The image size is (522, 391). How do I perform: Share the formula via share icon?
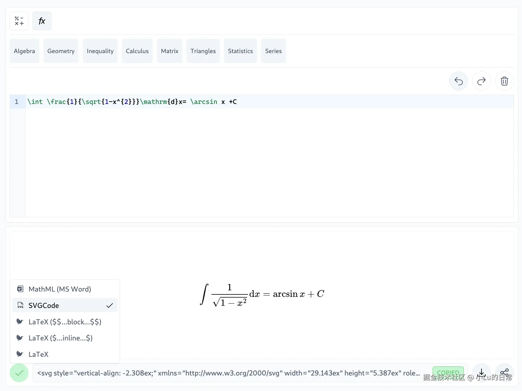pos(504,372)
